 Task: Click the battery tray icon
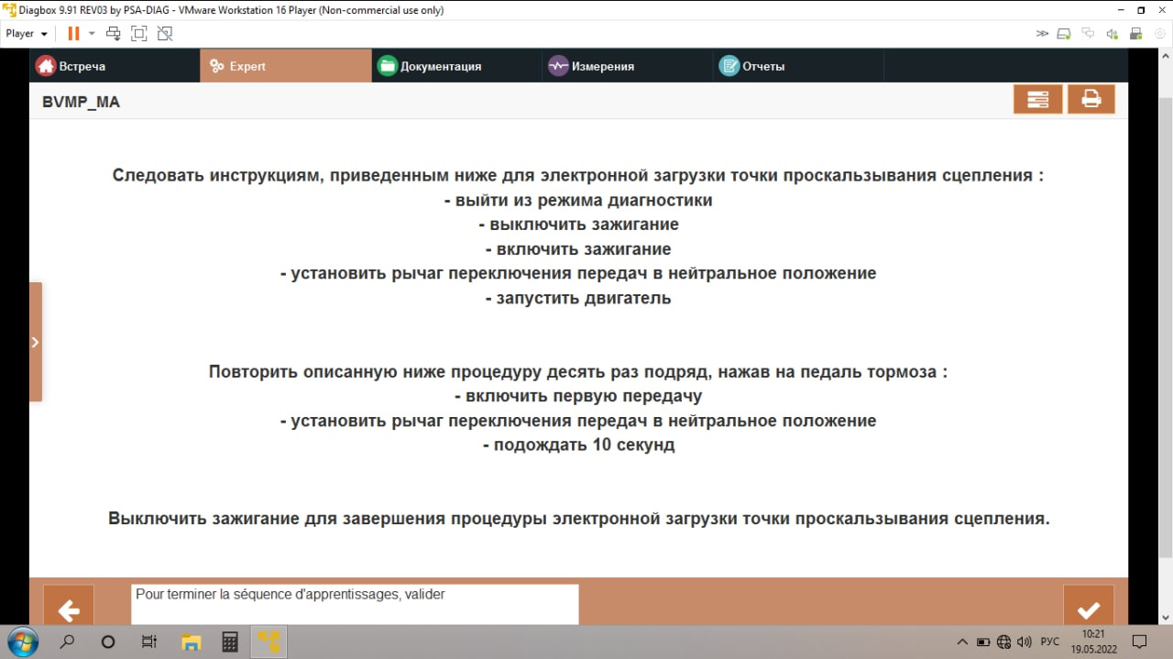(983, 642)
